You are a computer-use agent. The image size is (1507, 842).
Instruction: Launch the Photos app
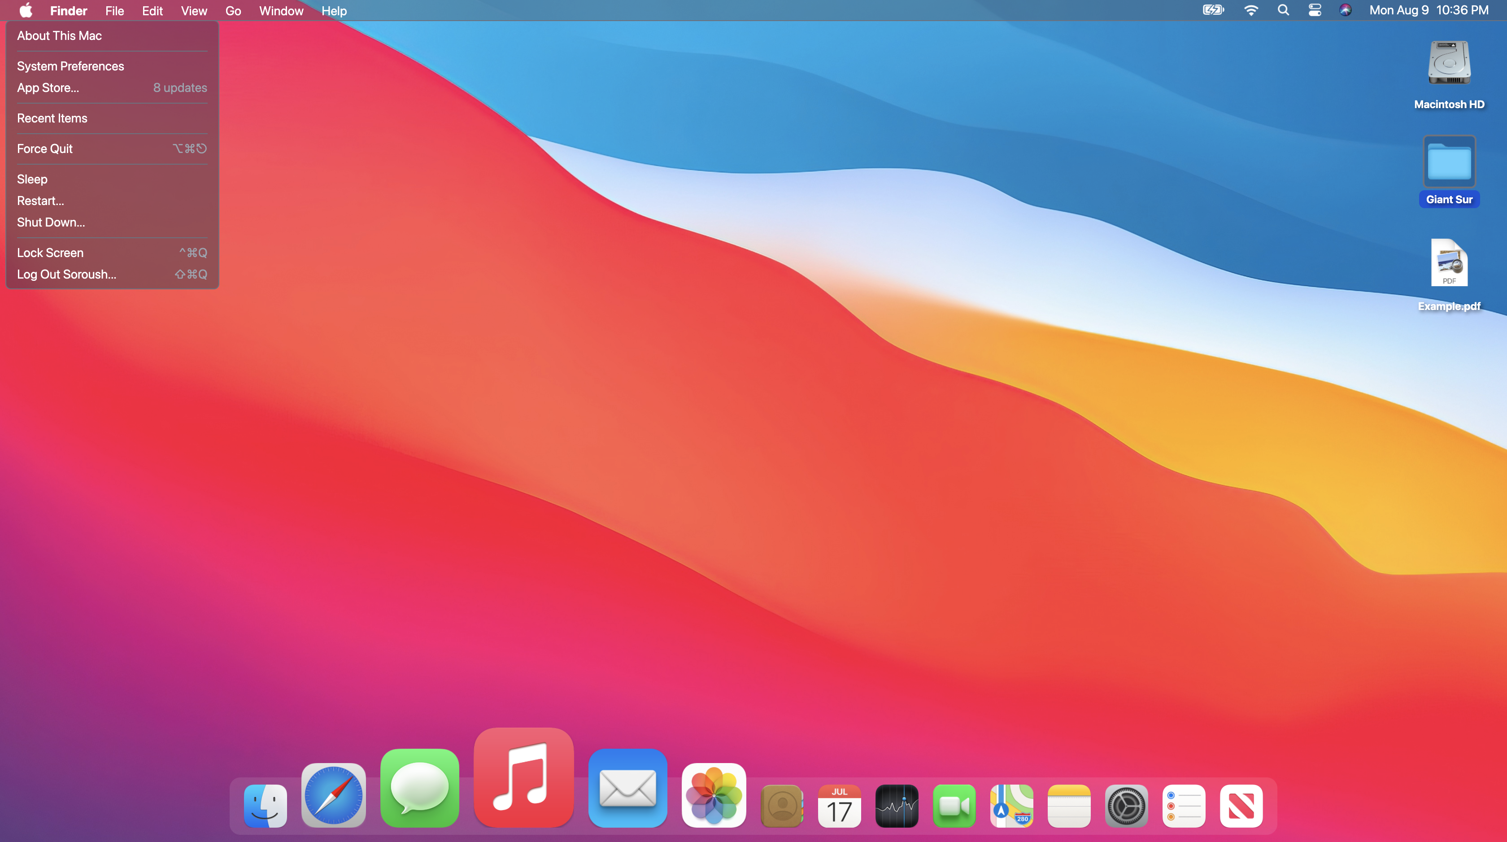714,794
